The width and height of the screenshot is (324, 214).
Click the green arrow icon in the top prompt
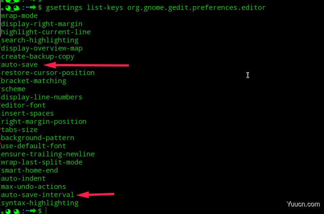point(33,8)
